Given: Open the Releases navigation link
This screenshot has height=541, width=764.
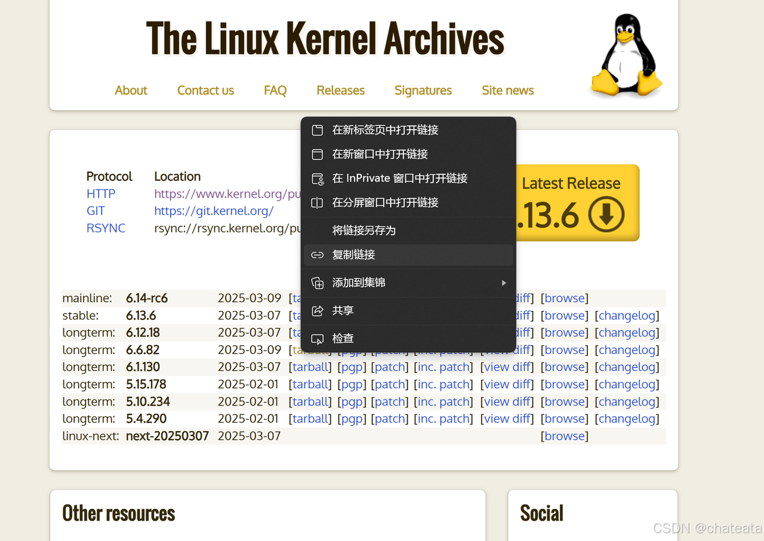Looking at the screenshot, I should click(x=340, y=90).
